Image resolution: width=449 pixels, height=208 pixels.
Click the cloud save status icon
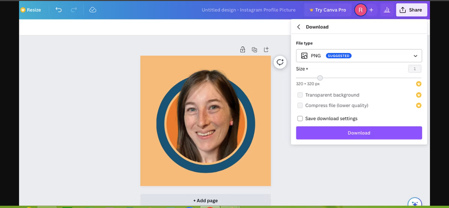[93, 10]
